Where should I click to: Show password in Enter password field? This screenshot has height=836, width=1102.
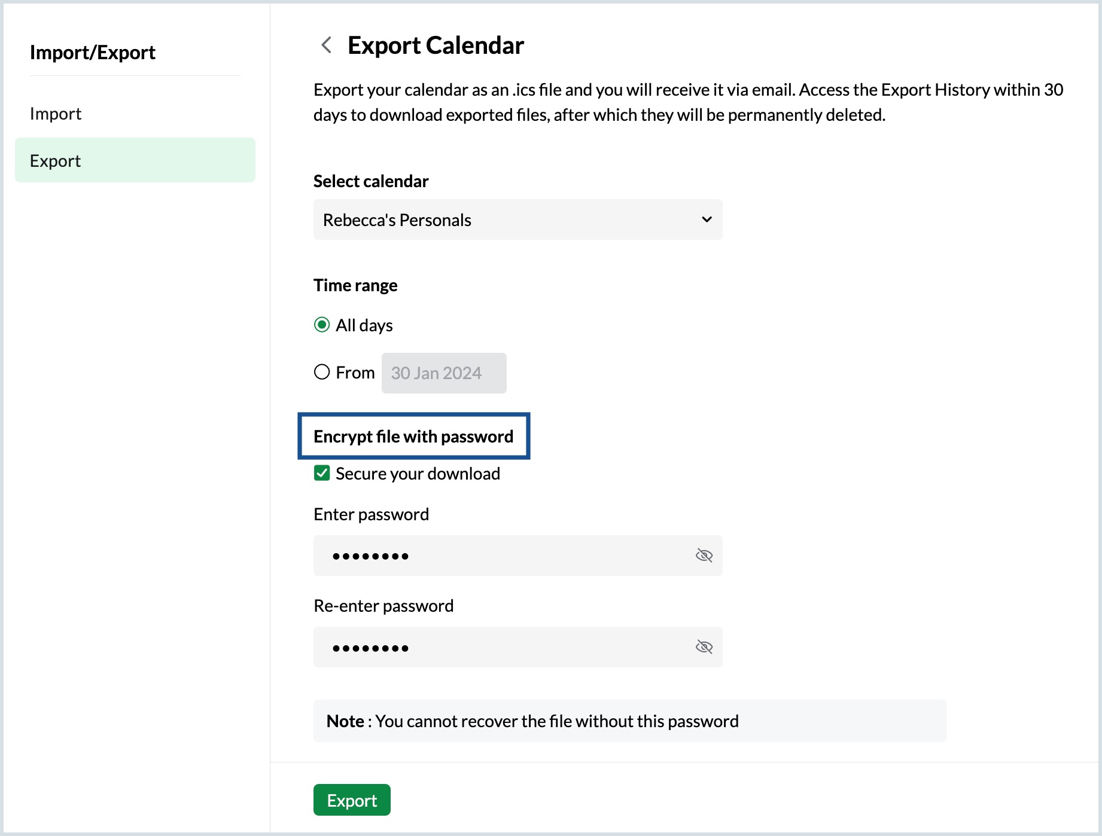[704, 556]
